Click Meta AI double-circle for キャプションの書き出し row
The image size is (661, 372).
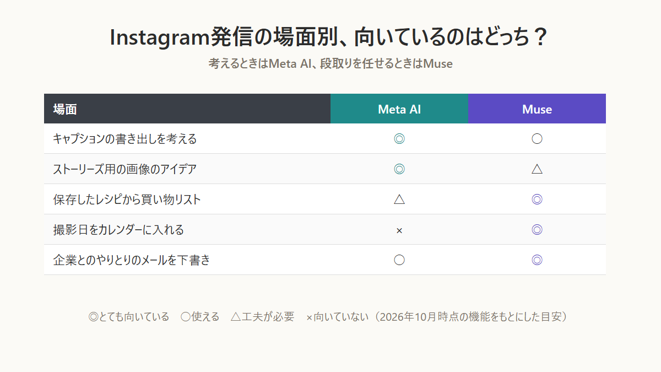click(x=399, y=139)
